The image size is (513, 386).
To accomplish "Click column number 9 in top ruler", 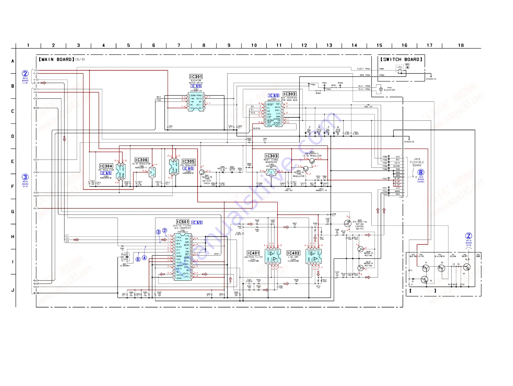I will coord(229,45).
